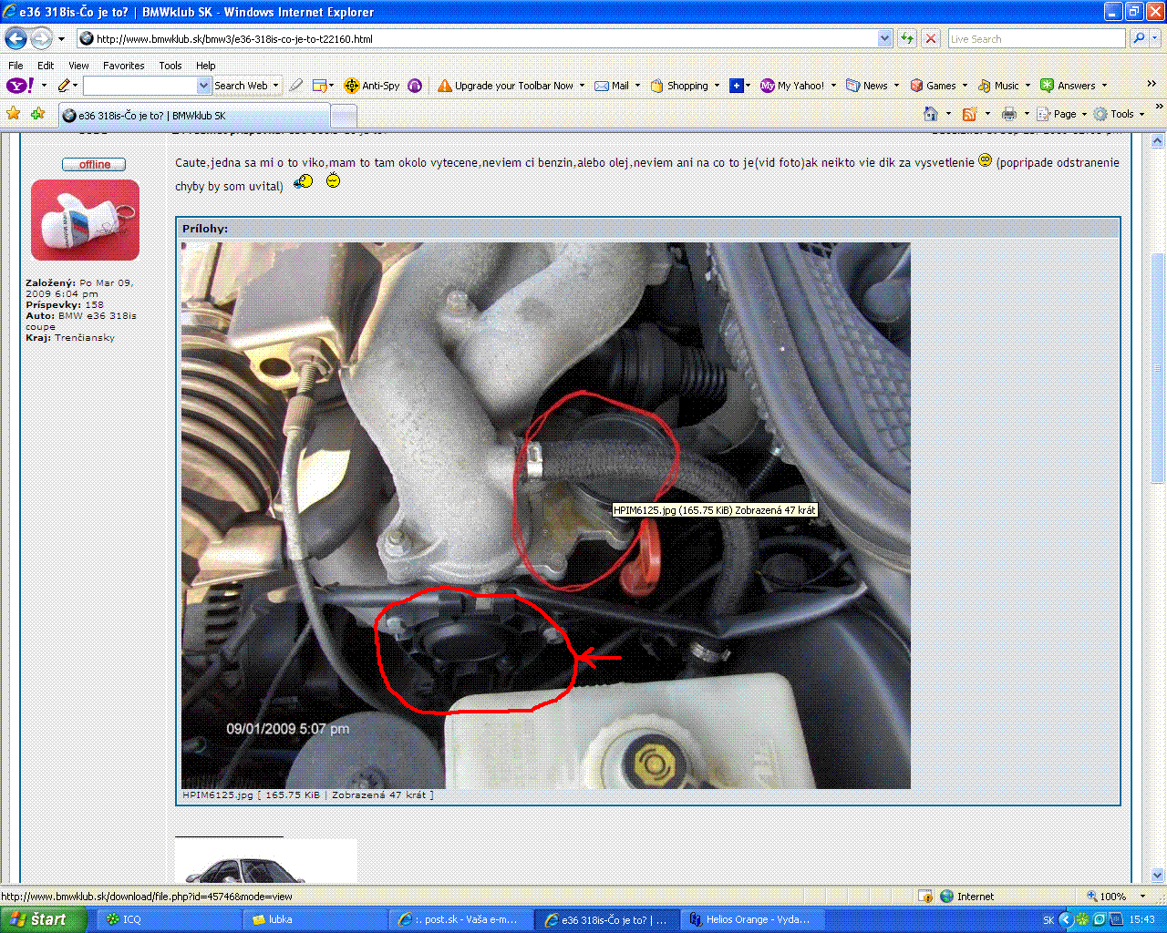Click the HPIM6125.jpg attached engine photo

click(545, 515)
